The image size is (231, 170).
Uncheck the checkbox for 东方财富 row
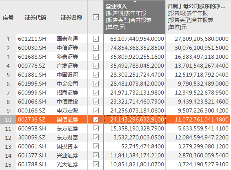pyautogui.click(x=96, y=137)
